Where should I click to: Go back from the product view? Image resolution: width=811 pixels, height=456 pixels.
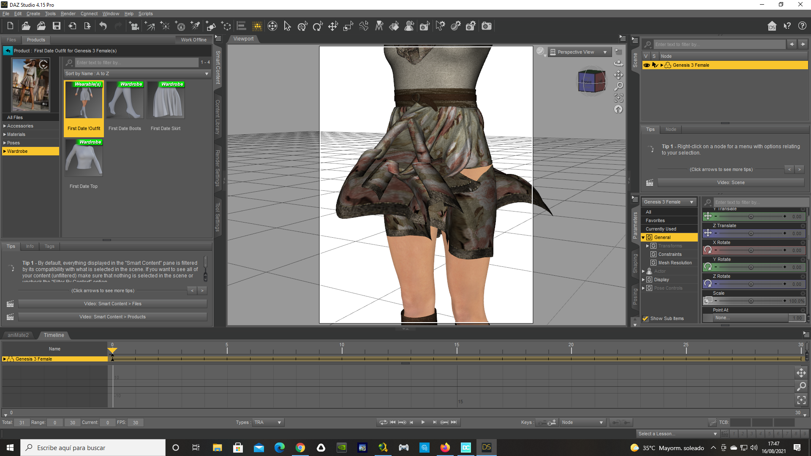point(8,51)
